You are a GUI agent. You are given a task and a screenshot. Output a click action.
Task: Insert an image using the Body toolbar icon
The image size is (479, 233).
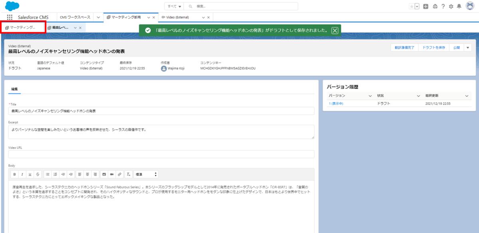coord(104,174)
